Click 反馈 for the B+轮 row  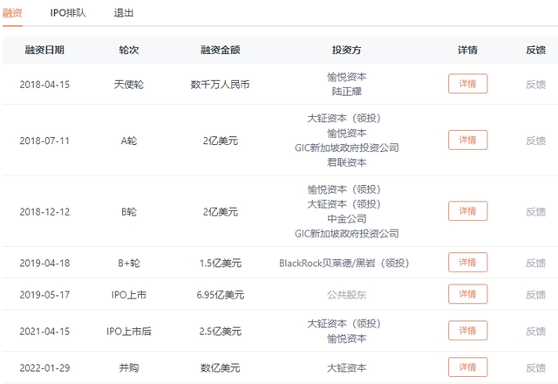(x=535, y=263)
